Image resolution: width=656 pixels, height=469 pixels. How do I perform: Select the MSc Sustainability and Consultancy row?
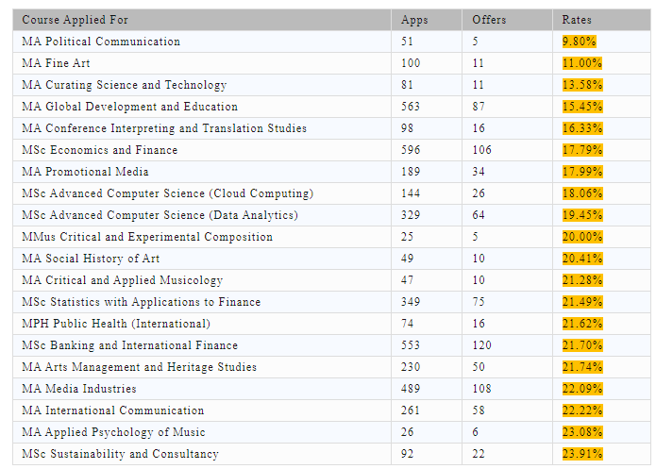tap(331, 454)
